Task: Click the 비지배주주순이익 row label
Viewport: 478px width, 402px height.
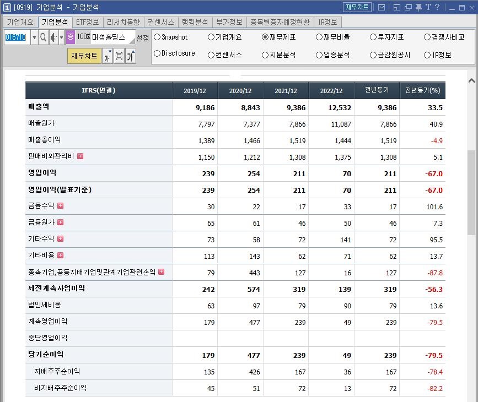Action: 60,388
